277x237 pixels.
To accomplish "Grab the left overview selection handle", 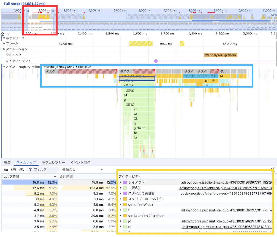I will (28, 11).
